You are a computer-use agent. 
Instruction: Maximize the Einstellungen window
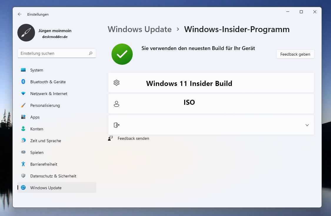tap(301, 12)
